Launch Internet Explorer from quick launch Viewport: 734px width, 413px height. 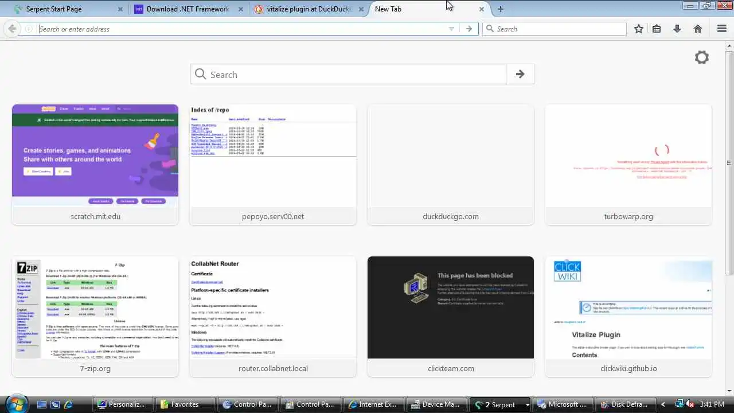coord(68,404)
